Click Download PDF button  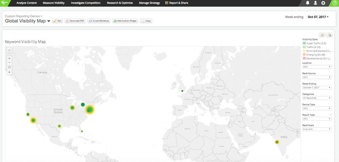75,21
